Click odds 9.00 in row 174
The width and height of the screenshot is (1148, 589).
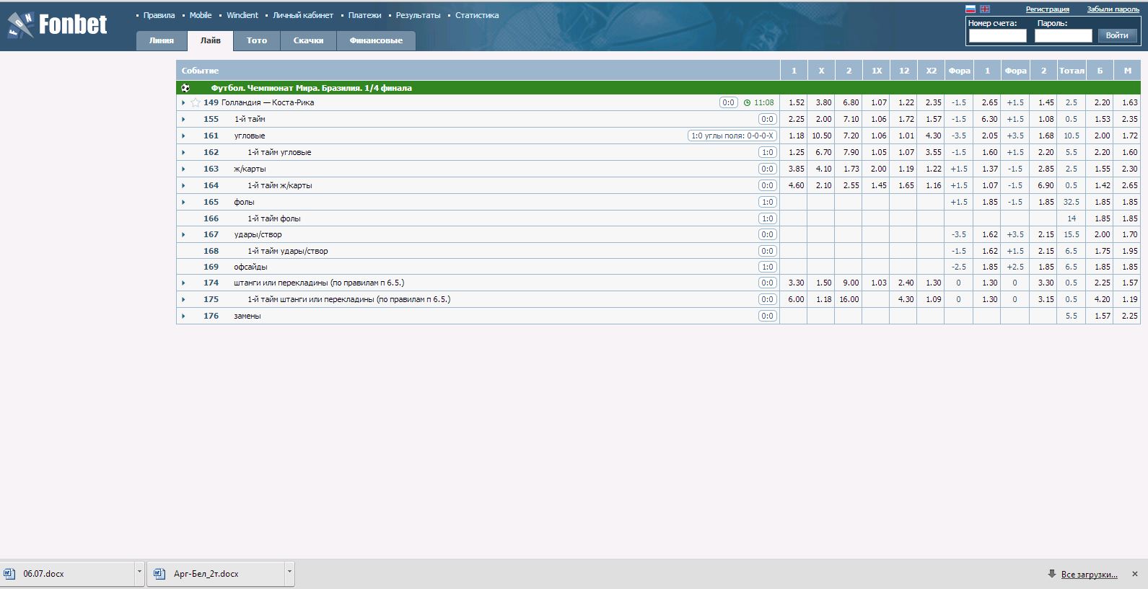(x=851, y=283)
